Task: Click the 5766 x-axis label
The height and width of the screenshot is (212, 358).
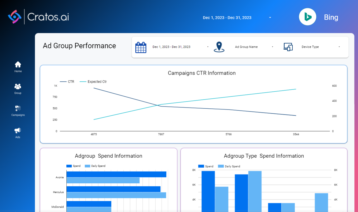Action: (229, 134)
